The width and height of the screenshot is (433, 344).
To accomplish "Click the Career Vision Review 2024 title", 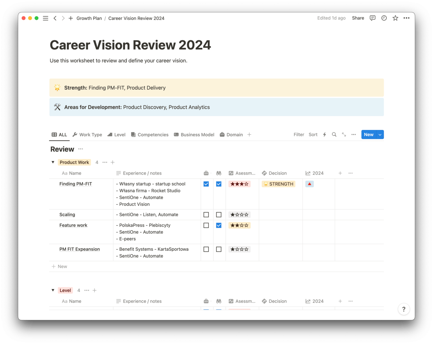I will point(130,45).
